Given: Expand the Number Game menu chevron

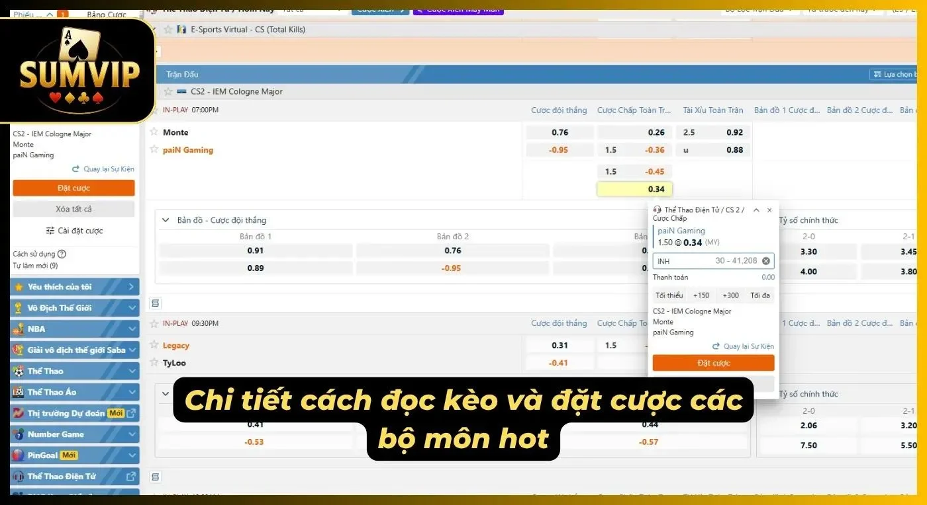Looking at the screenshot, I should click(x=132, y=434).
